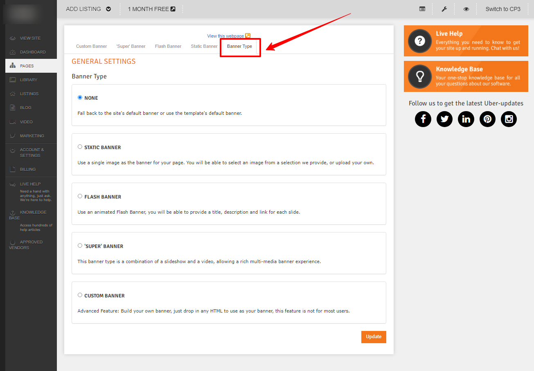Expand the ADD LISTING dropdown arrow
This screenshot has width=534, height=371.
pos(108,9)
